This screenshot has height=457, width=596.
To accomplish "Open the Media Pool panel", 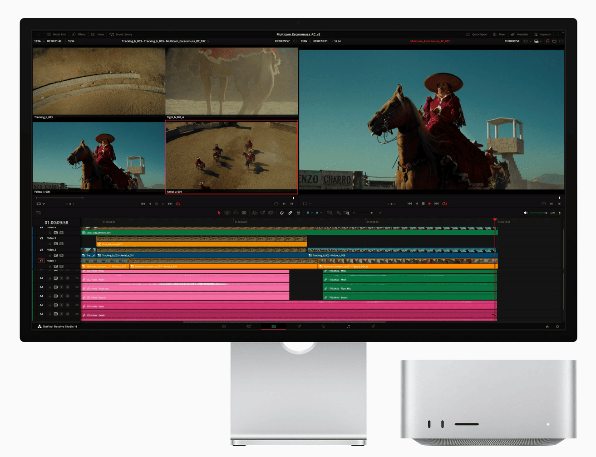I will (56, 34).
